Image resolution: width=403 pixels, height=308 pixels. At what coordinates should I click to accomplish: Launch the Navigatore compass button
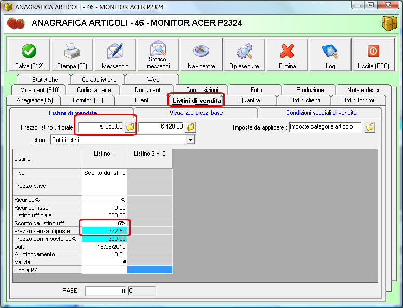click(201, 55)
